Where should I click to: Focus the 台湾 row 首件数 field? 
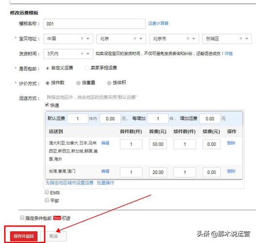131,172
